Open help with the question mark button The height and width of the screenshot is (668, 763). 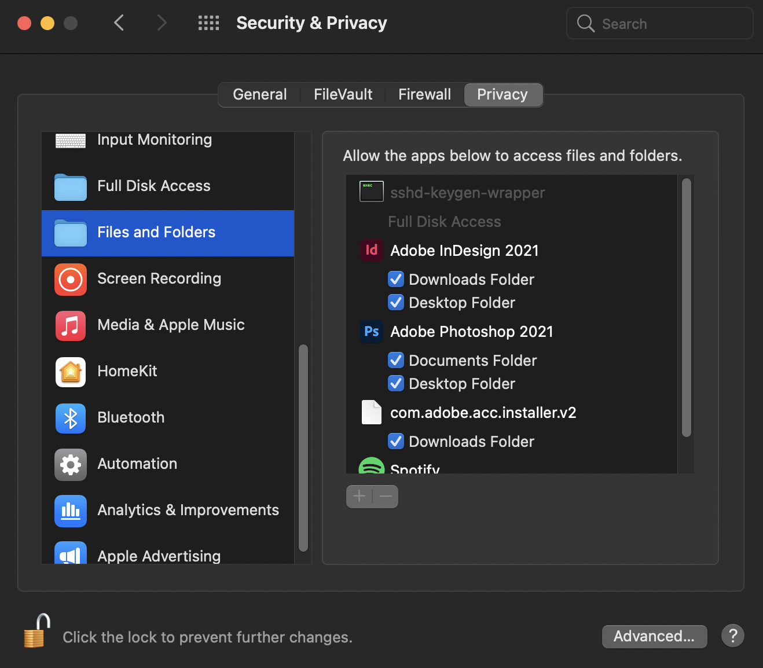733,636
